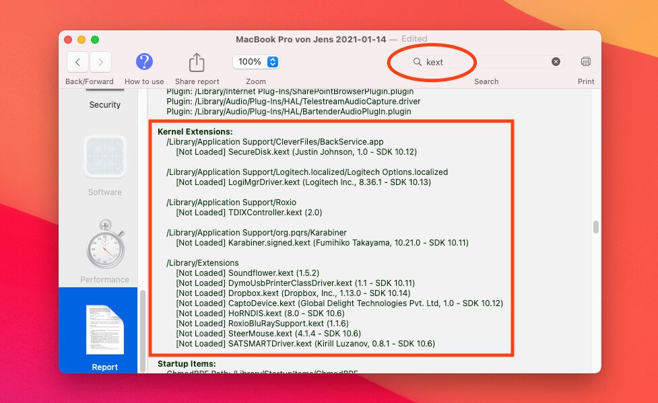Click the Startup Items heading
The image size is (658, 403).
(187, 363)
